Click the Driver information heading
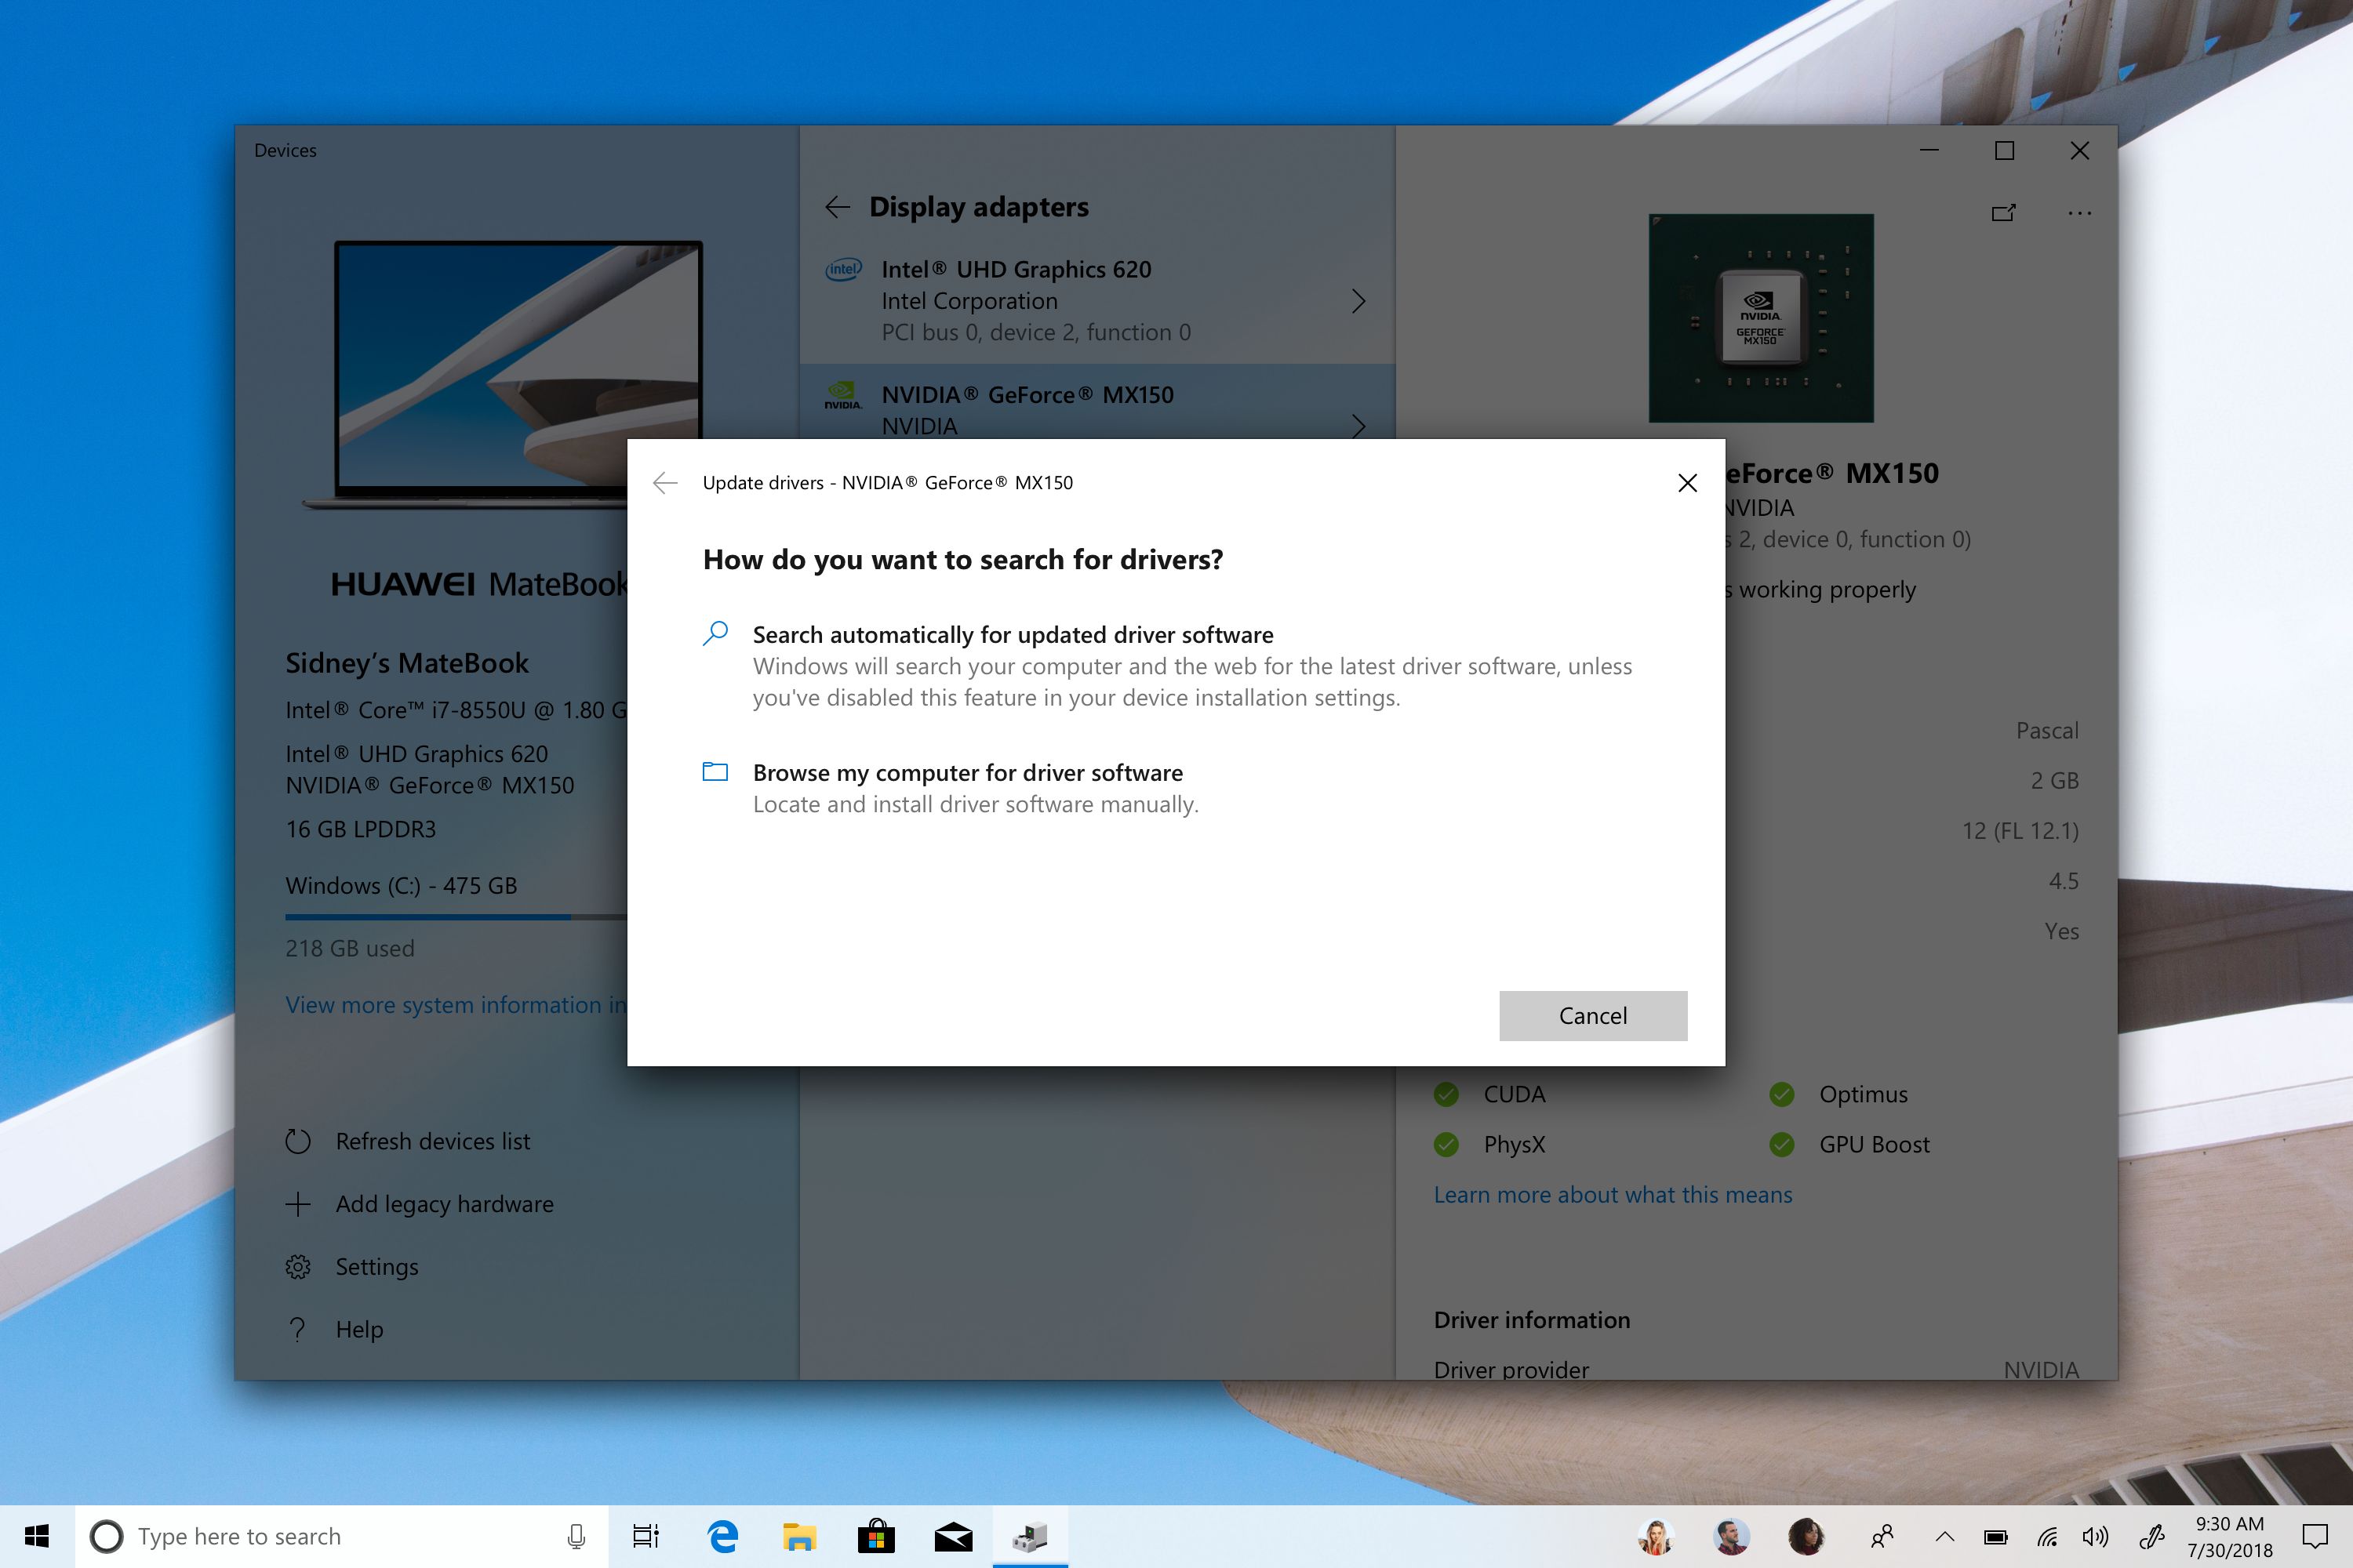 (x=1532, y=1320)
